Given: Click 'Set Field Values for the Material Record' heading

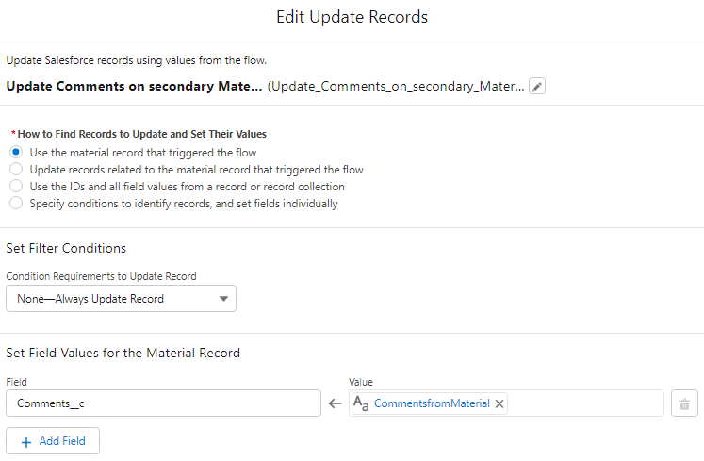Looking at the screenshot, I should coord(123,353).
